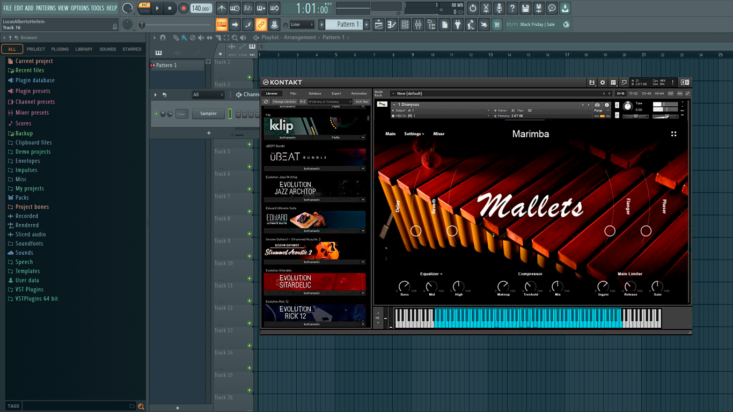Click the refresh icon in Kontakt Libraries
The height and width of the screenshot is (412, 733).
pyautogui.click(x=266, y=101)
